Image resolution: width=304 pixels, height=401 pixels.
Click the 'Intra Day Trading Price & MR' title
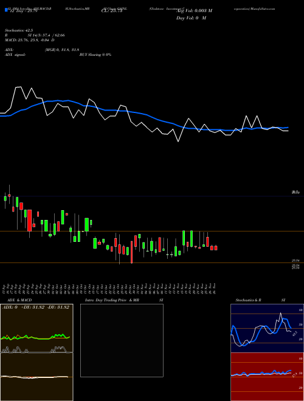tap(112, 300)
